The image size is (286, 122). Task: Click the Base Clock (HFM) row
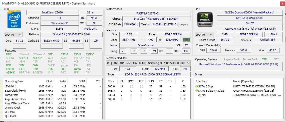[x=53, y=91]
